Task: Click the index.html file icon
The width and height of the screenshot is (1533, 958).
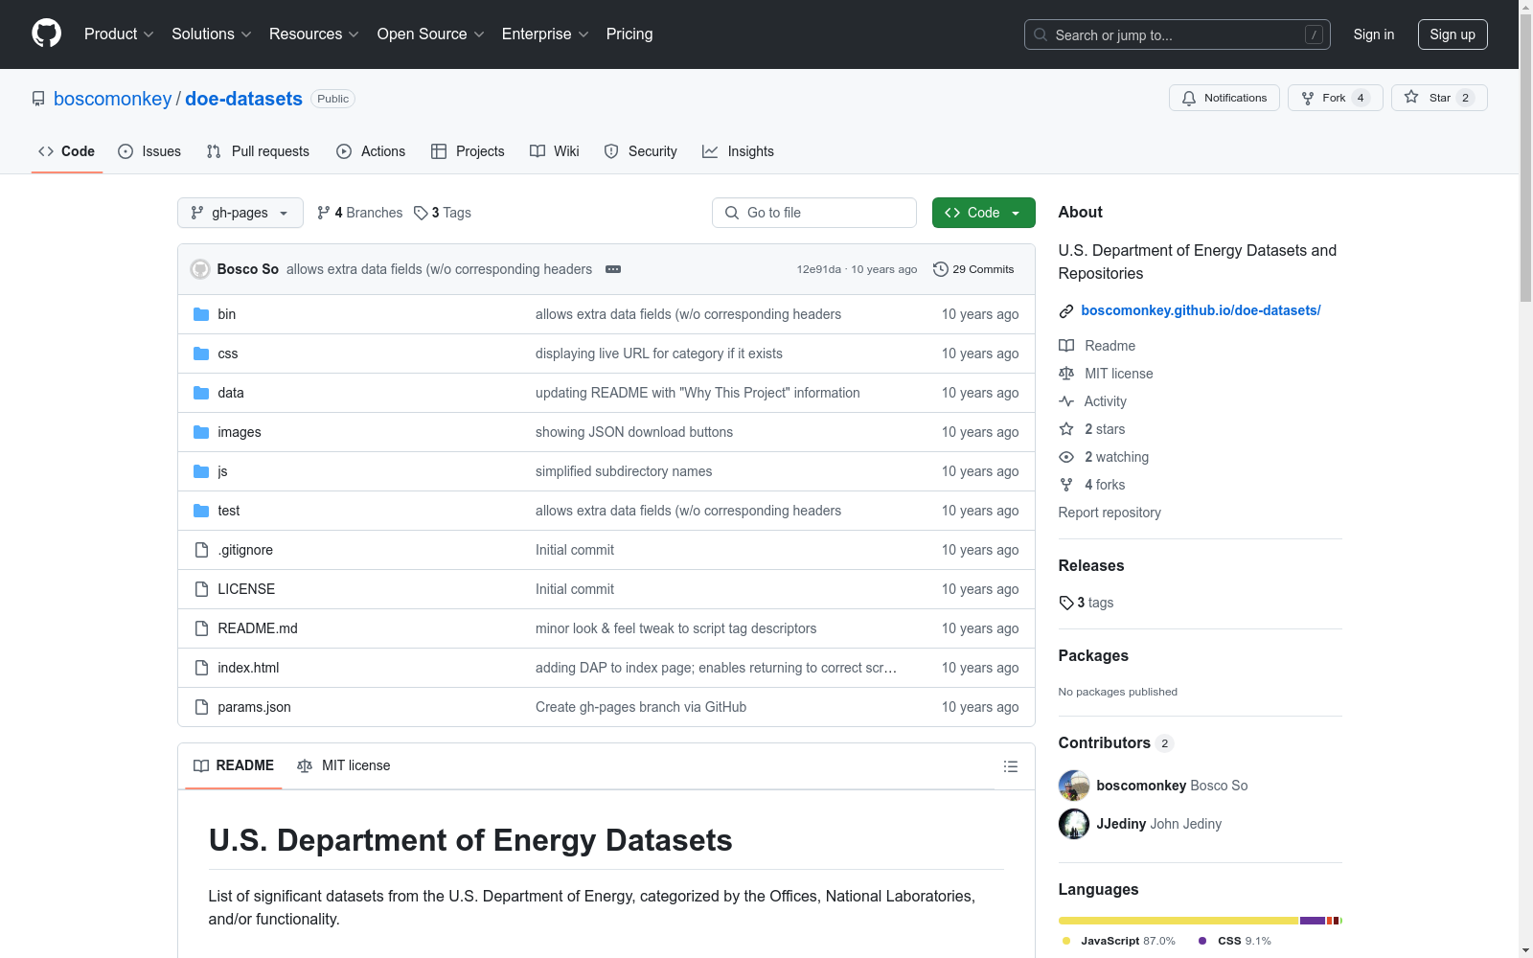Action: [x=201, y=668]
